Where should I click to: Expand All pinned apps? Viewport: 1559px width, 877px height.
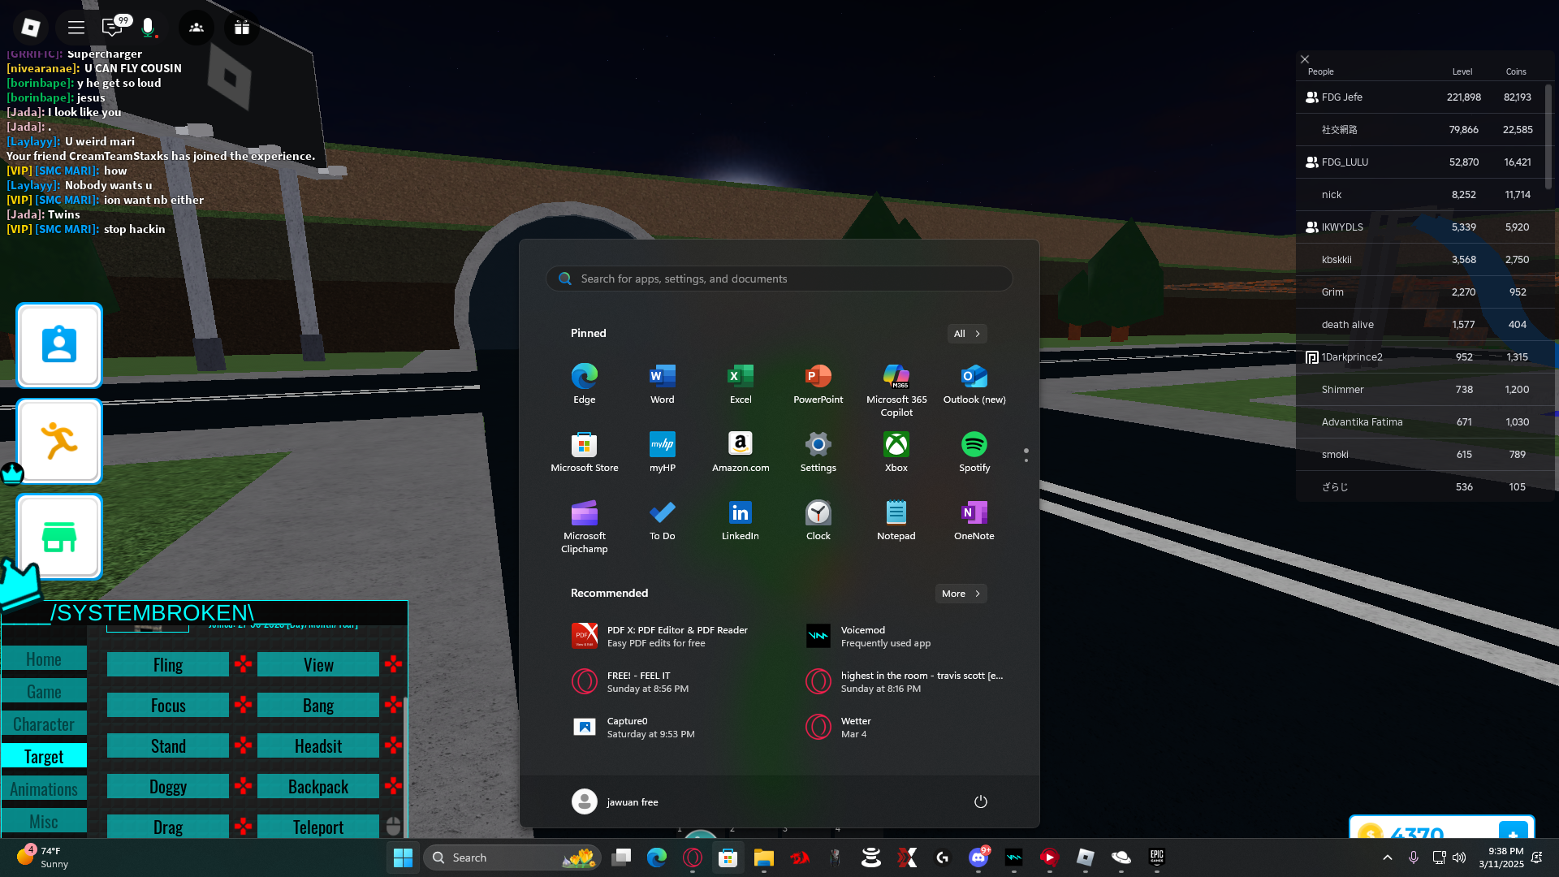click(966, 334)
